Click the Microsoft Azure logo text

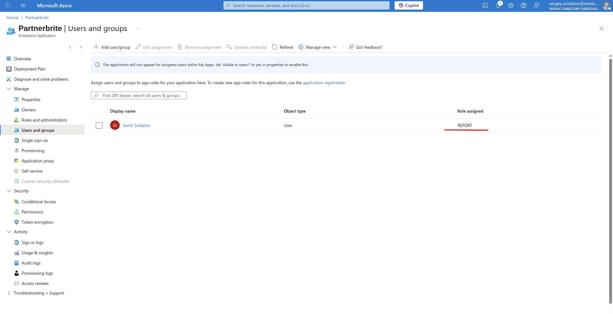[x=54, y=5]
